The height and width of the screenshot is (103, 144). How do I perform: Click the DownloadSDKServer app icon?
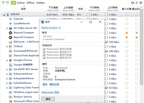tap(10, 51)
